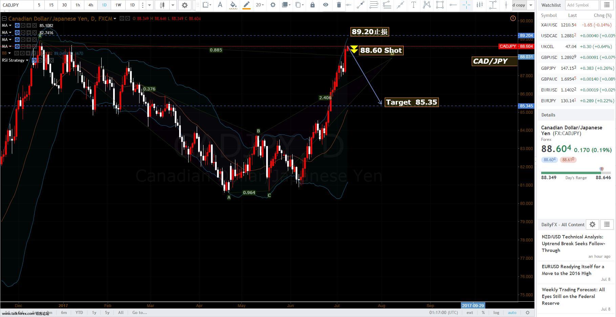The height and width of the screenshot is (317, 616).
Task: Show All data range
Action: pyautogui.click(x=121, y=313)
